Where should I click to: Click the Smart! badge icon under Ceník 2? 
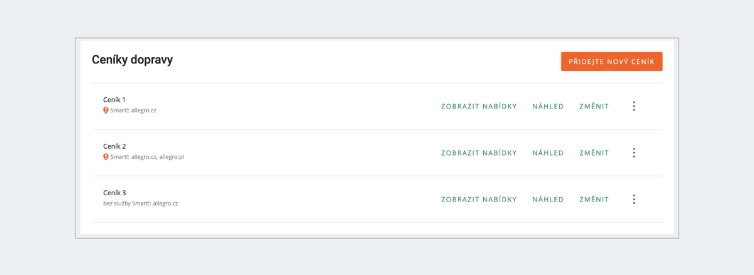click(x=106, y=157)
